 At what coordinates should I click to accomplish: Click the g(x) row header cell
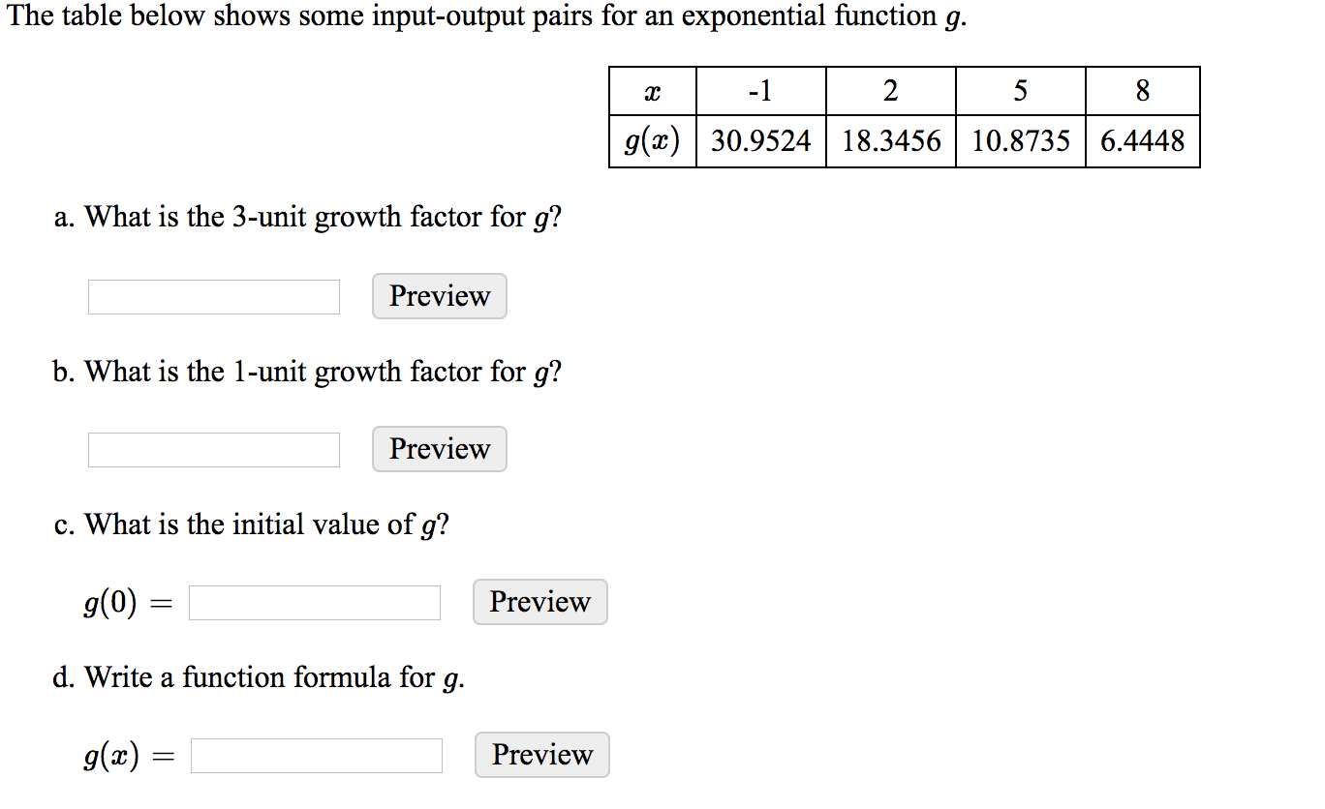653,141
